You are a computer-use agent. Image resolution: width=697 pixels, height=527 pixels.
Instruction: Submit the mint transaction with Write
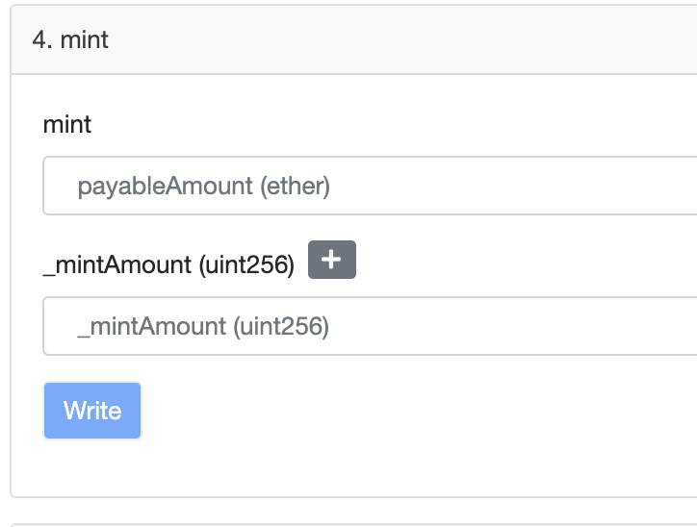92,411
